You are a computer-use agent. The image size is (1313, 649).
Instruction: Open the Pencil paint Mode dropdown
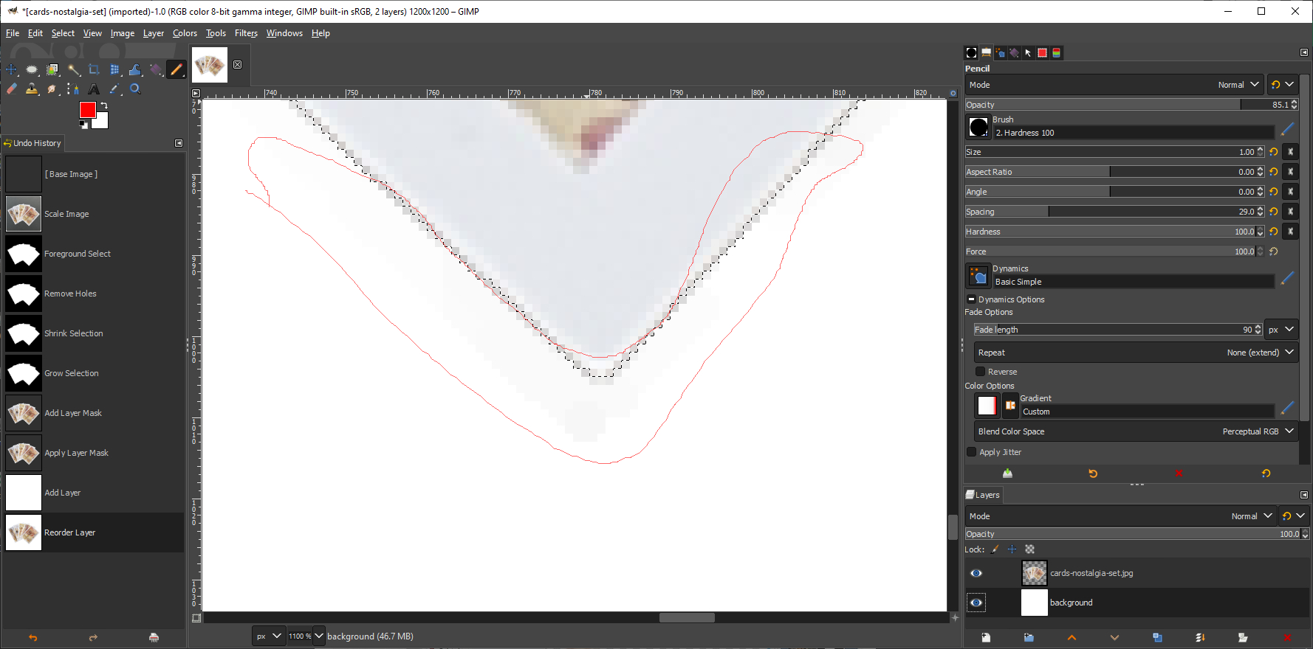pos(1115,85)
